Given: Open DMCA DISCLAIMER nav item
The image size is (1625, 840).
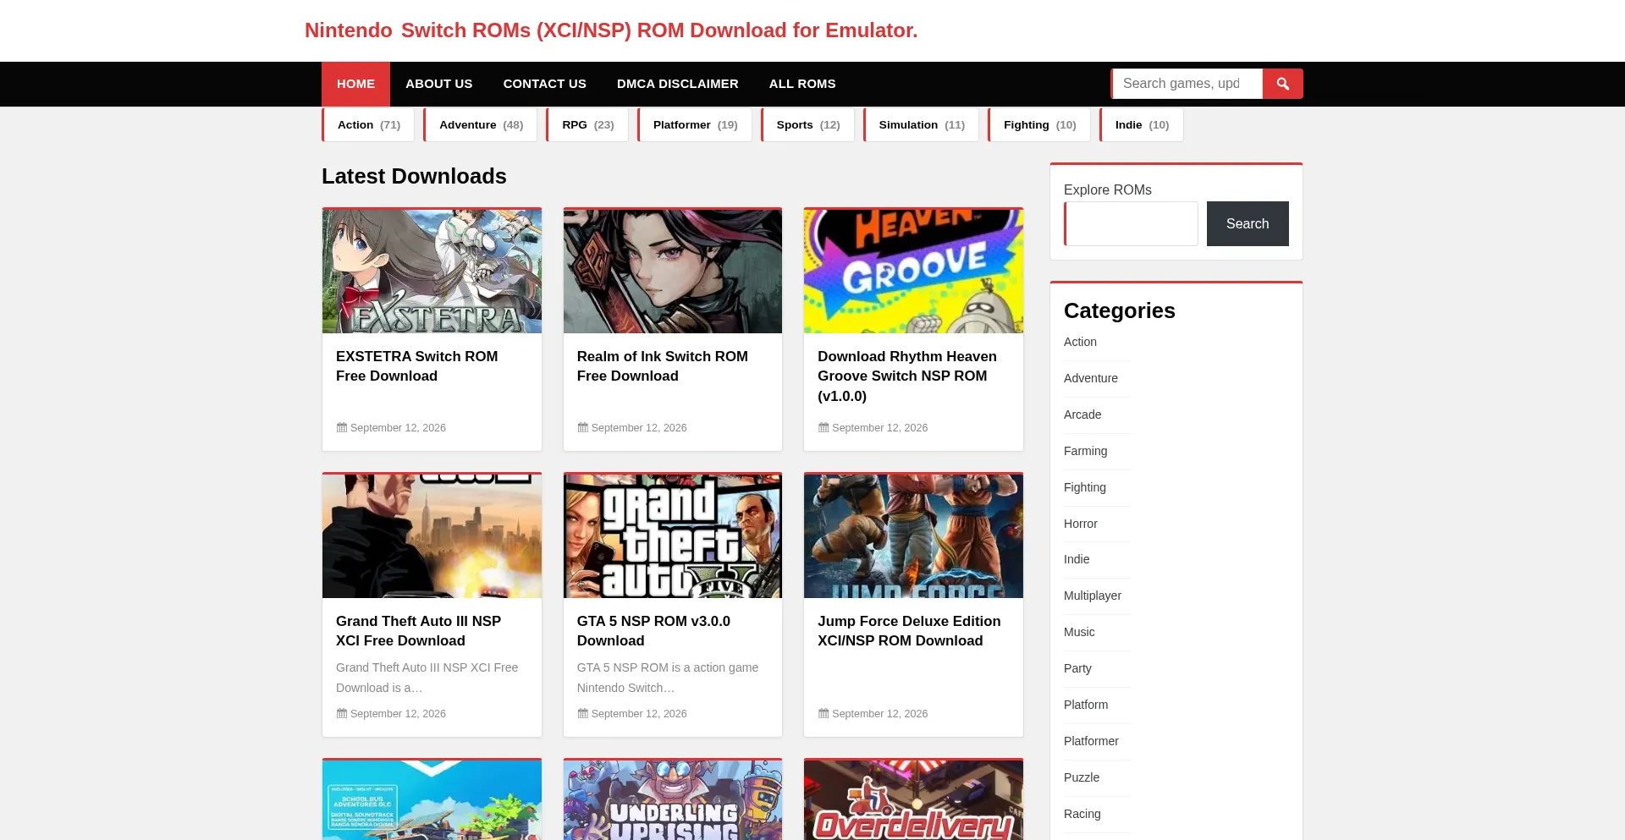Looking at the screenshot, I should pos(678,84).
